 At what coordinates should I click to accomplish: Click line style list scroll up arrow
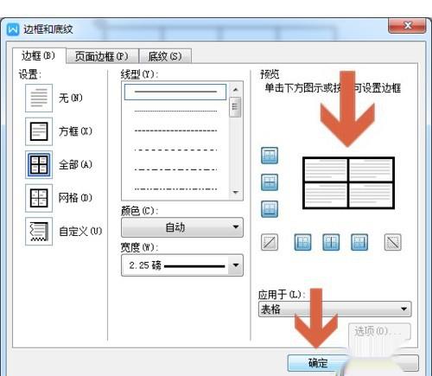click(x=236, y=90)
